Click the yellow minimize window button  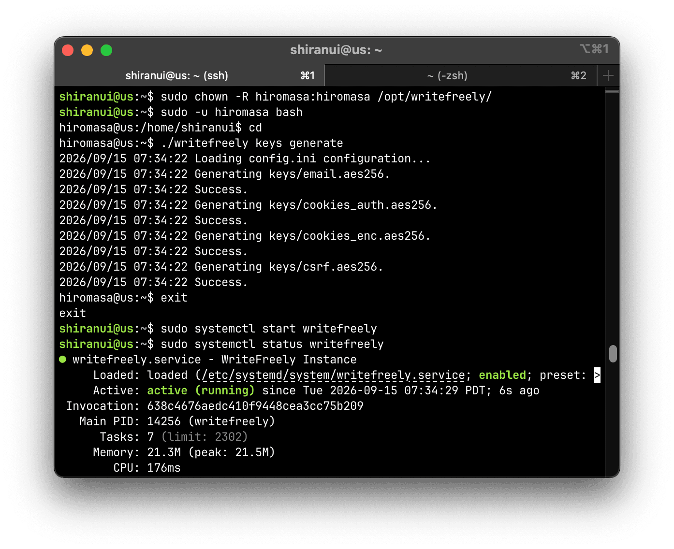[87, 50]
